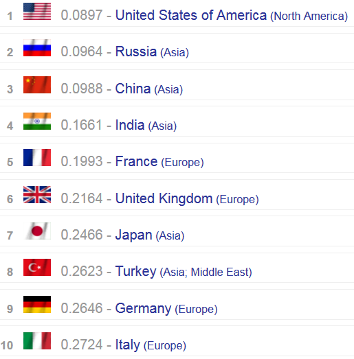Open the India country link

coord(130,125)
